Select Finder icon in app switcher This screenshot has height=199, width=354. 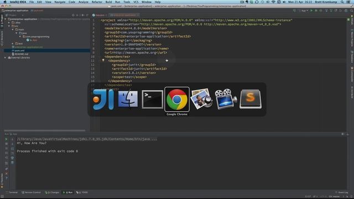tap(128, 99)
